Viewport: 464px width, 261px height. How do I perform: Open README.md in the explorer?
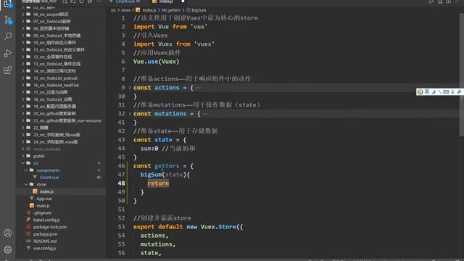45,241
